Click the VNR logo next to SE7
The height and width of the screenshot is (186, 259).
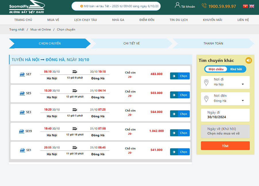pyautogui.click(x=22, y=74)
